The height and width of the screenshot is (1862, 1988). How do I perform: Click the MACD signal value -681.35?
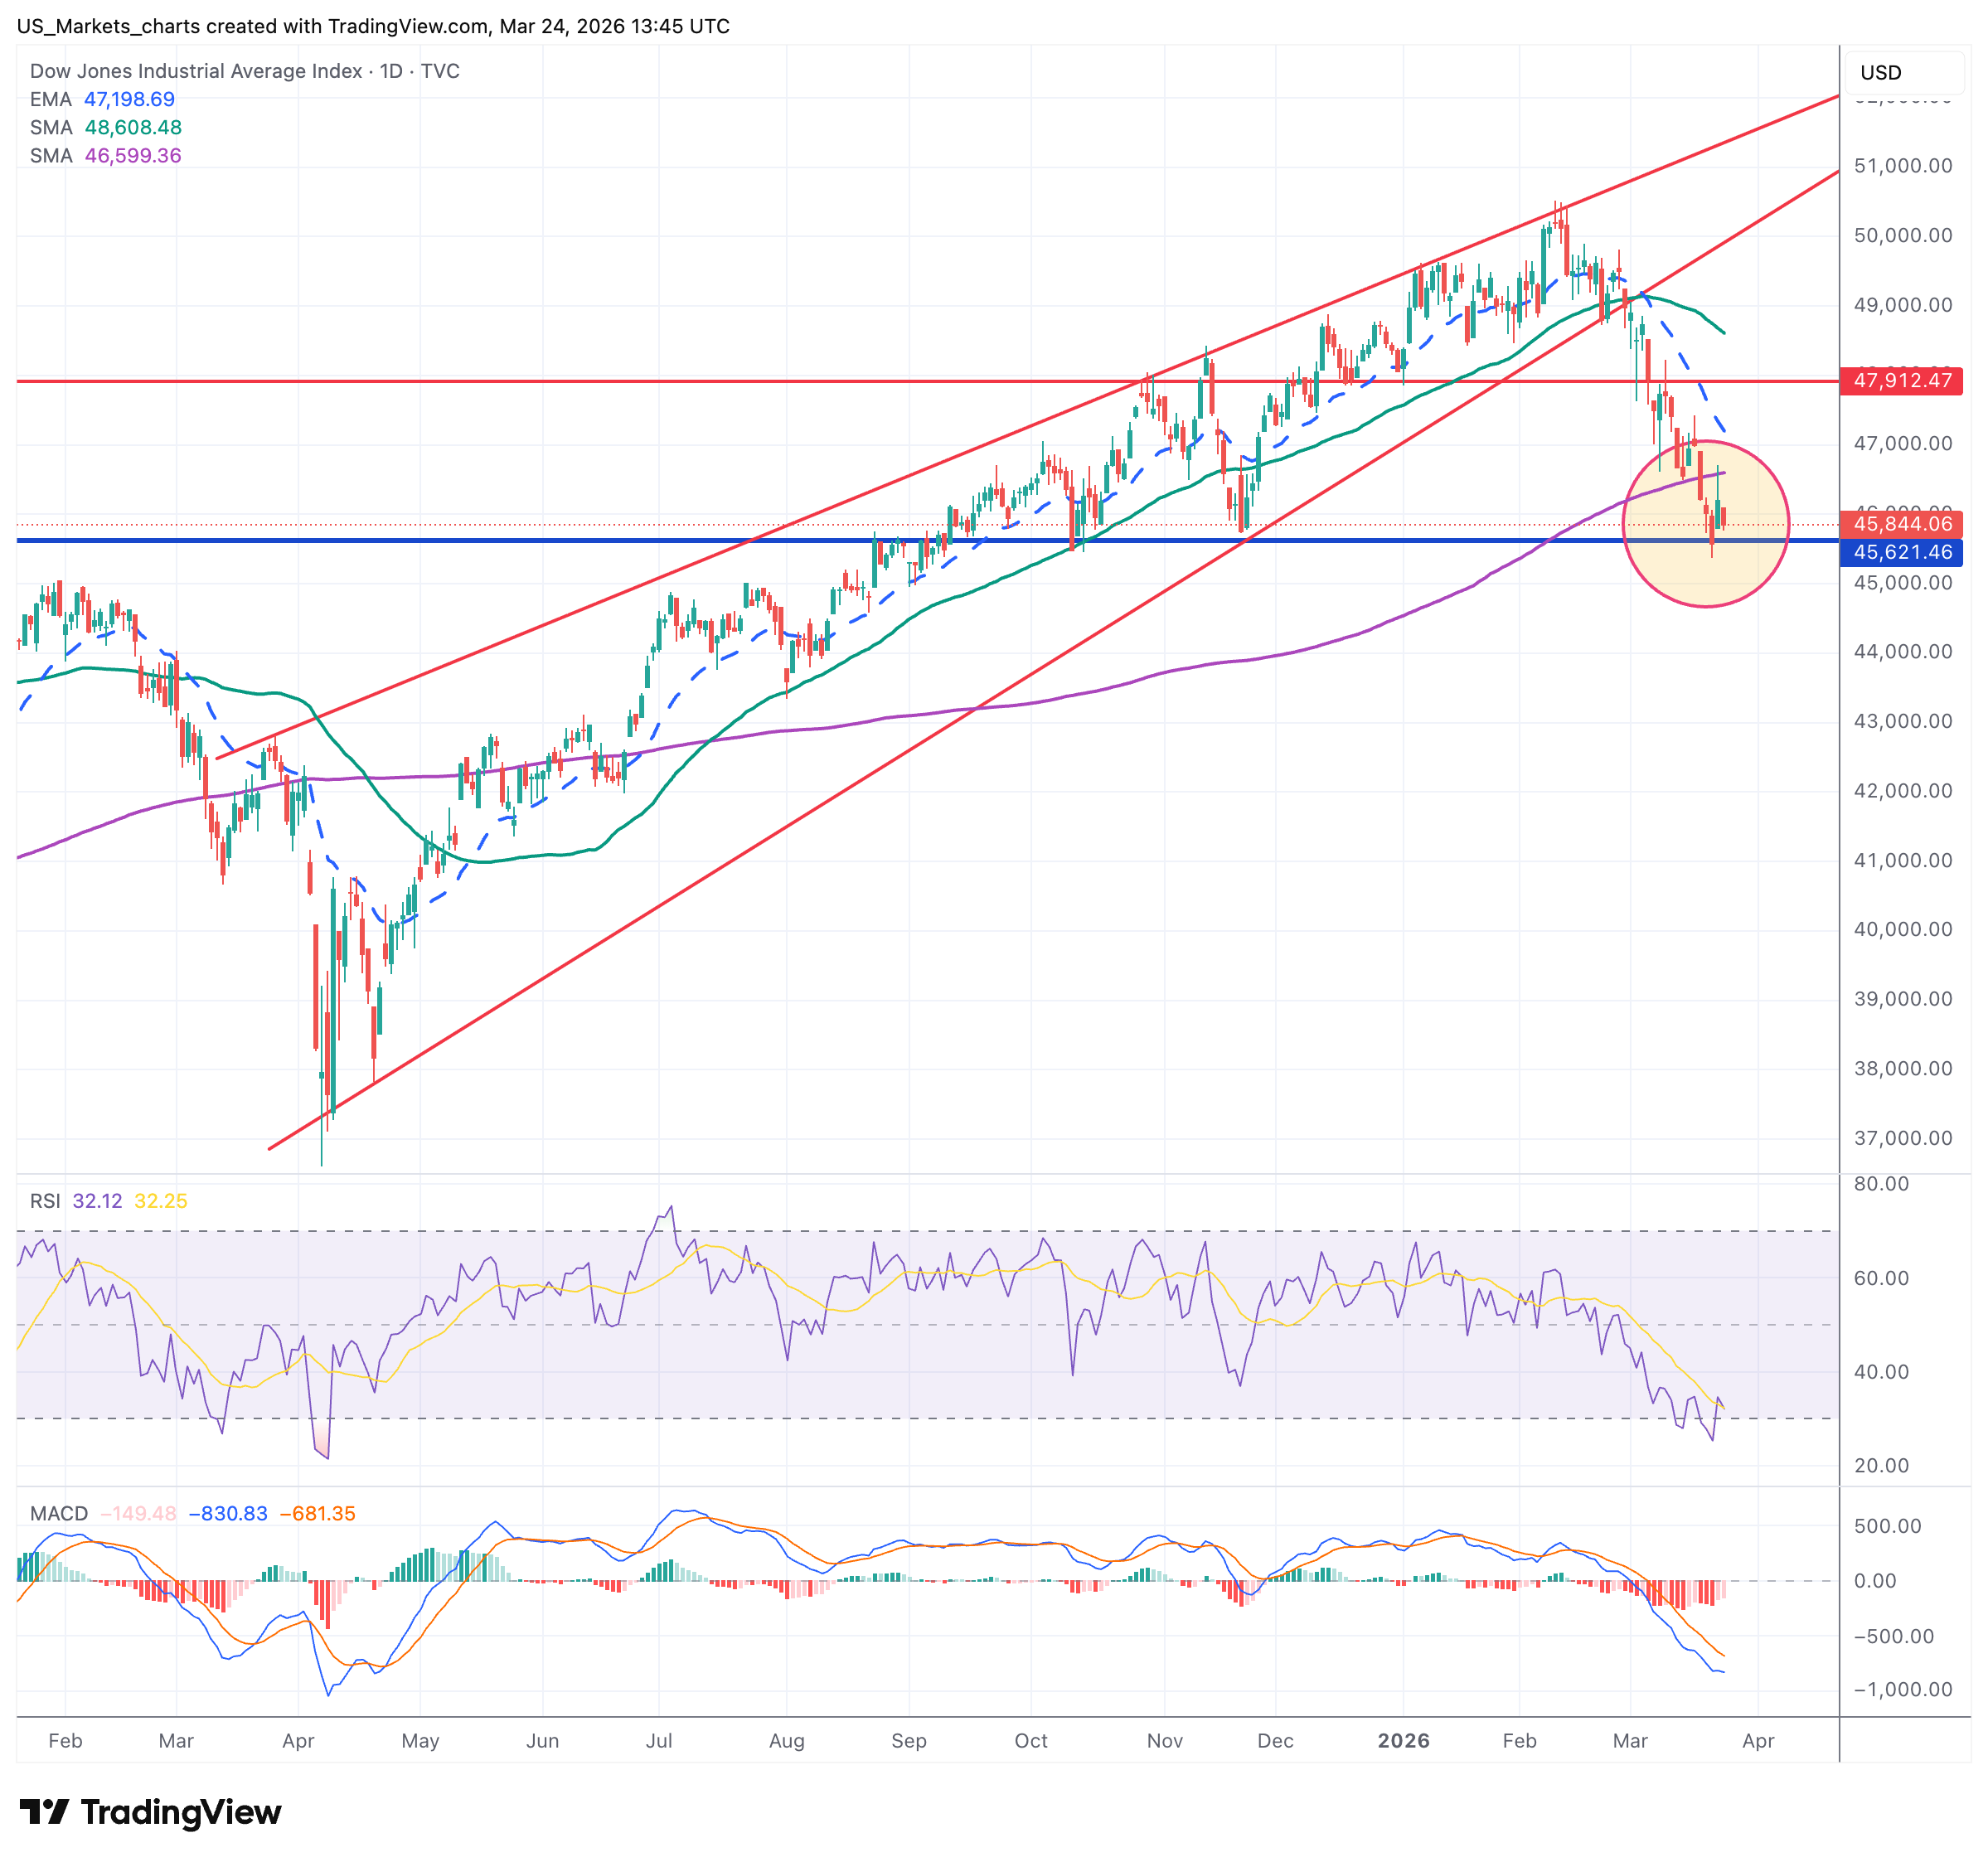317,1513
